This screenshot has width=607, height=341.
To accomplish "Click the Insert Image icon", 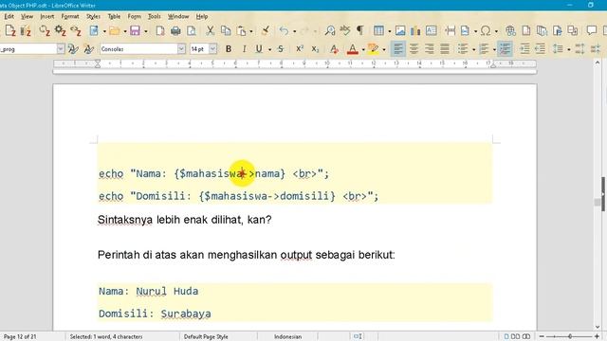I will pos(400,30).
